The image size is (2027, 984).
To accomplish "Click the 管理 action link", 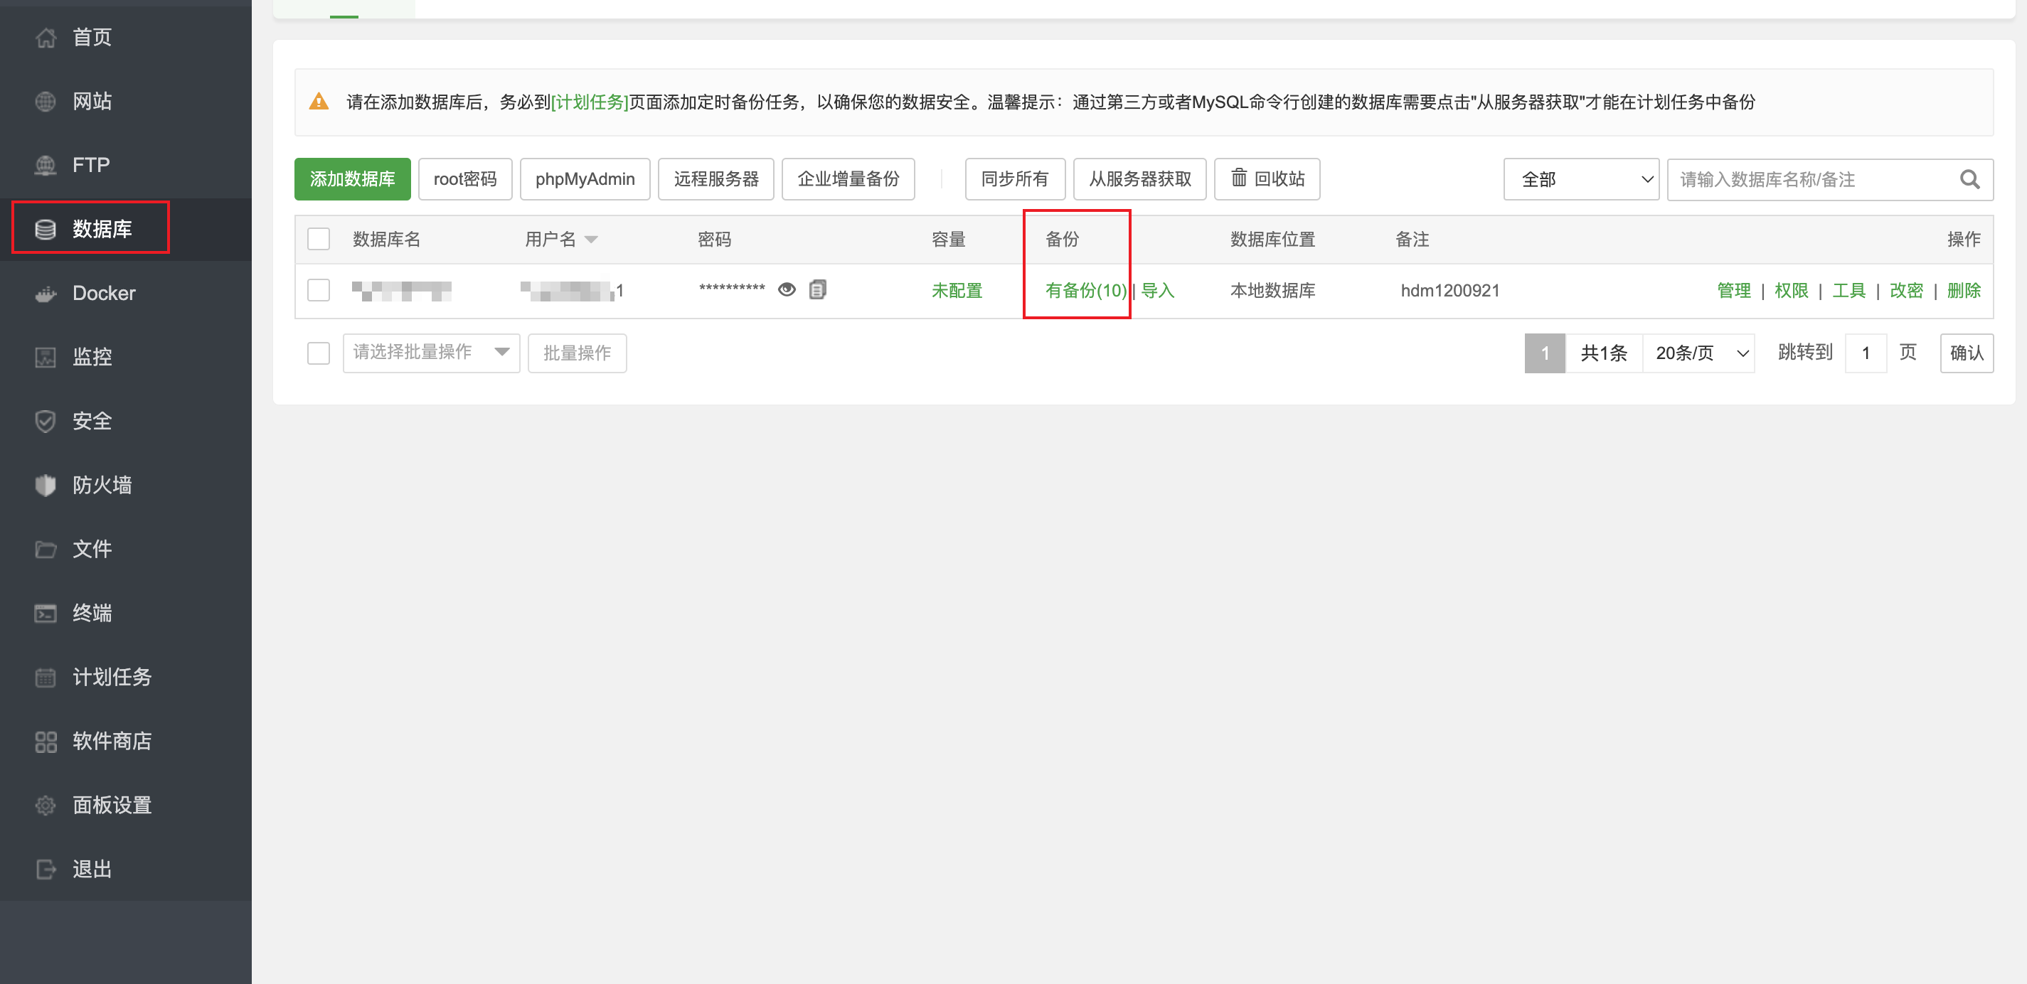I will coord(1733,290).
